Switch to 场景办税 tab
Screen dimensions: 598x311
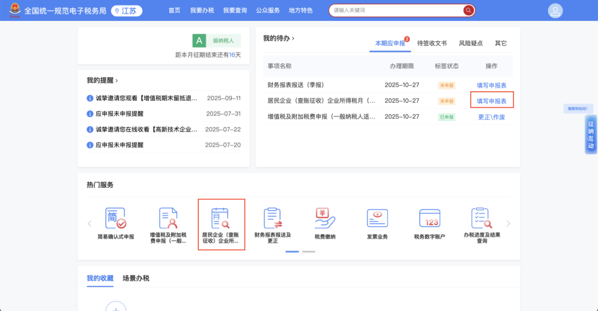[136, 278]
